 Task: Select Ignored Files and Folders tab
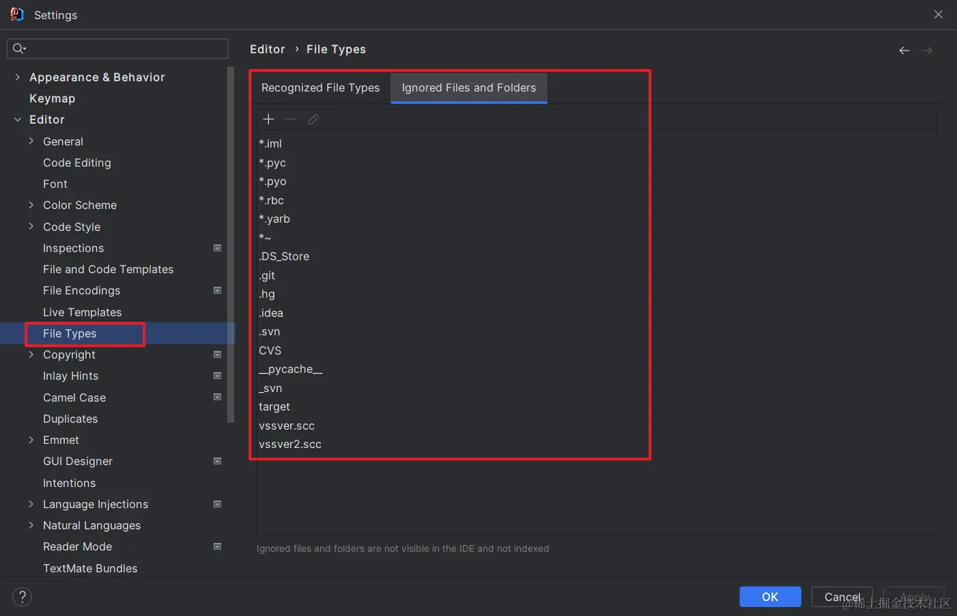click(x=469, y=88)
